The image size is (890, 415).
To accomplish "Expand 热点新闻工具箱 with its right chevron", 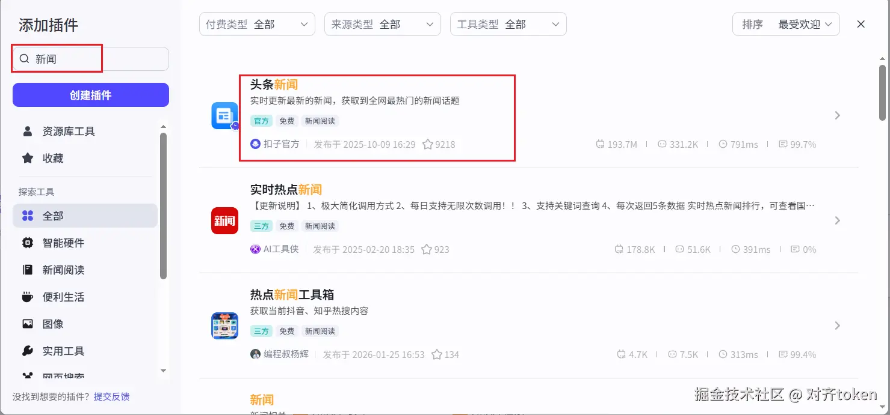I will [838, 326].
